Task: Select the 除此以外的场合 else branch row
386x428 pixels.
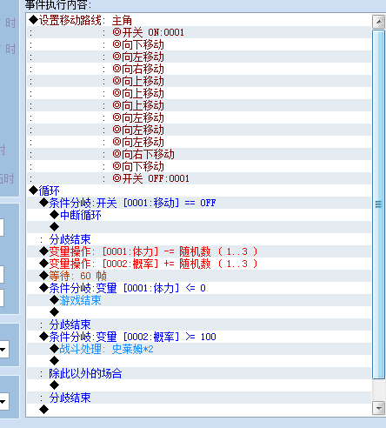Action: (x=199, y=373)
